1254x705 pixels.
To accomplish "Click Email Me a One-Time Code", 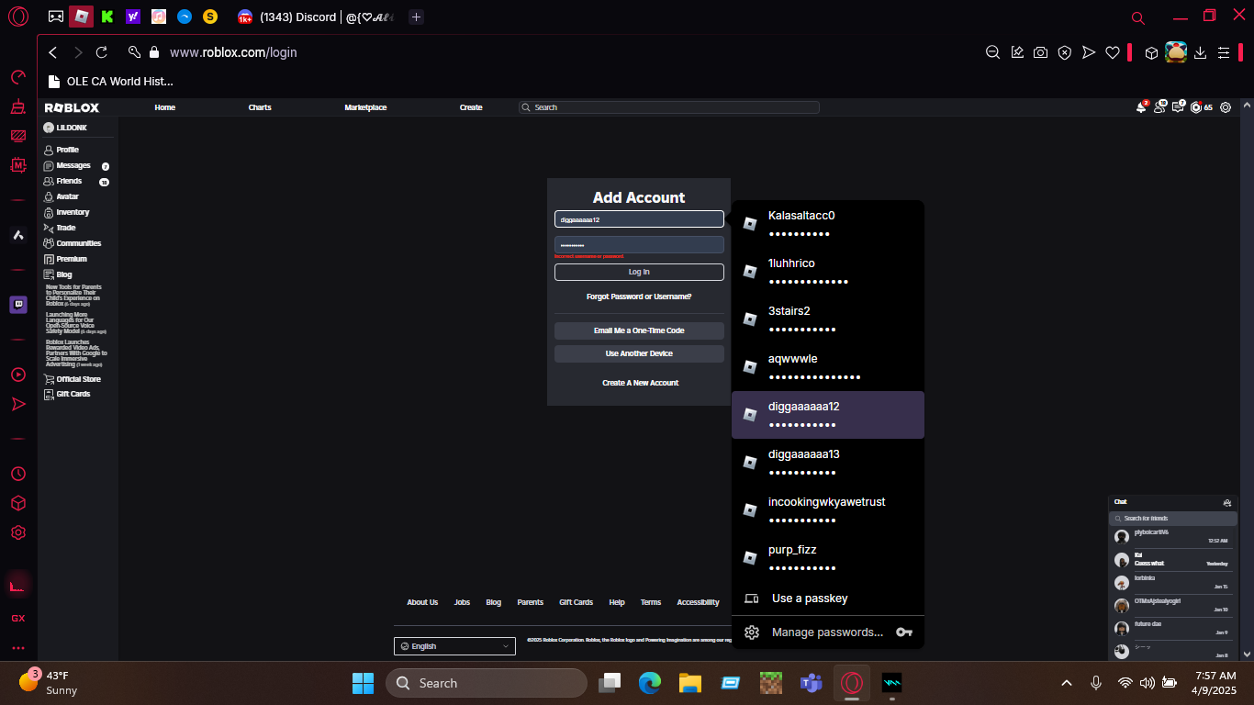I will pos(639,330).
